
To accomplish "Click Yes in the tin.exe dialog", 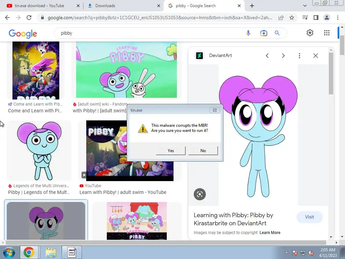I will pos(170,151).
